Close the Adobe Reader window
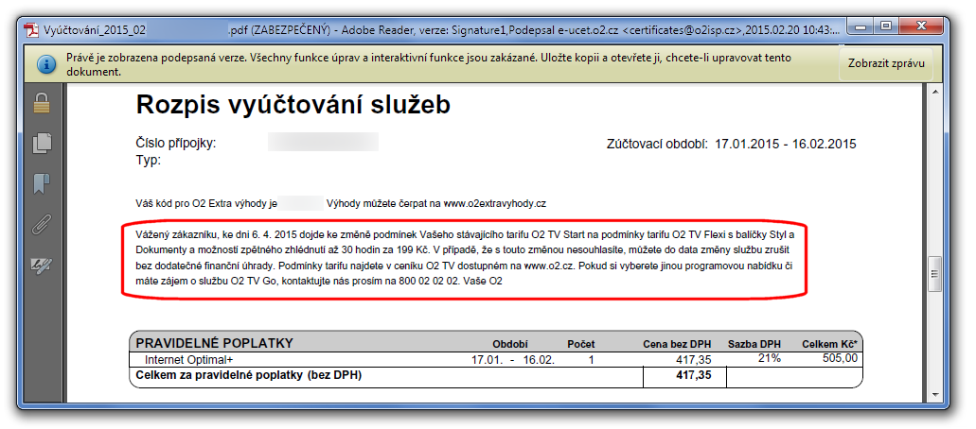This screenshot has width=976, height=429. tap(920, 26)
